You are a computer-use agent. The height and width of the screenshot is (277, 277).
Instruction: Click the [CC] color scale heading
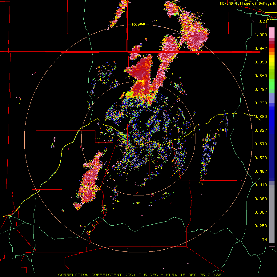(263, 21)
